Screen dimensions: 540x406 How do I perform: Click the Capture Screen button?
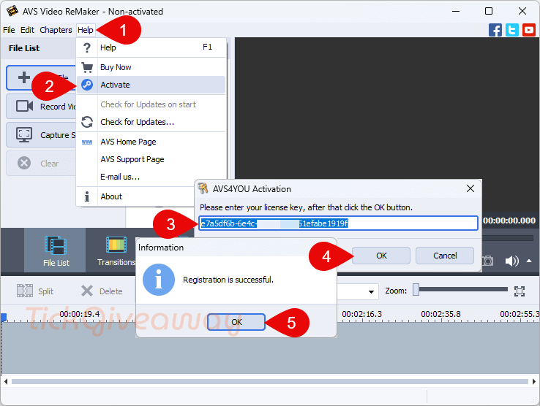click(x=41, y=135)
